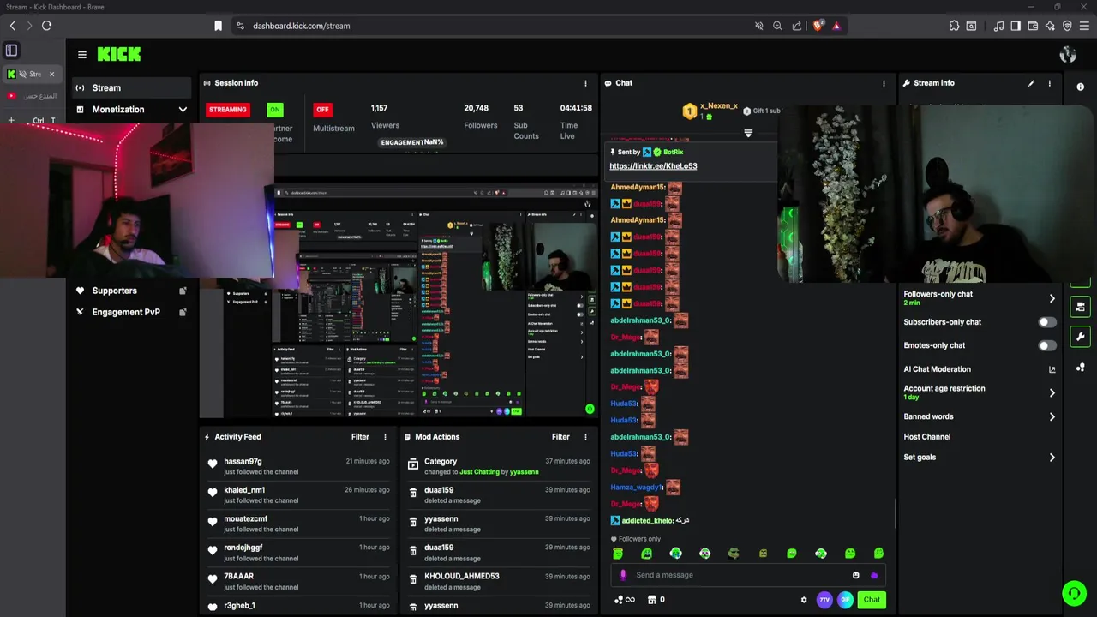Open the BotRix linktr.ee/KheLo53 link
The width and height of the screenshot is (1097, 617).
click(653, 166)
